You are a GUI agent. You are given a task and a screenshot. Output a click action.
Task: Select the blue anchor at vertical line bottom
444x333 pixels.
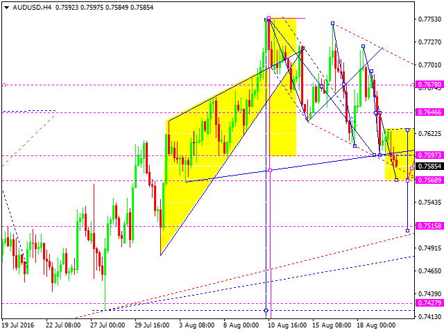click(266, 311)
